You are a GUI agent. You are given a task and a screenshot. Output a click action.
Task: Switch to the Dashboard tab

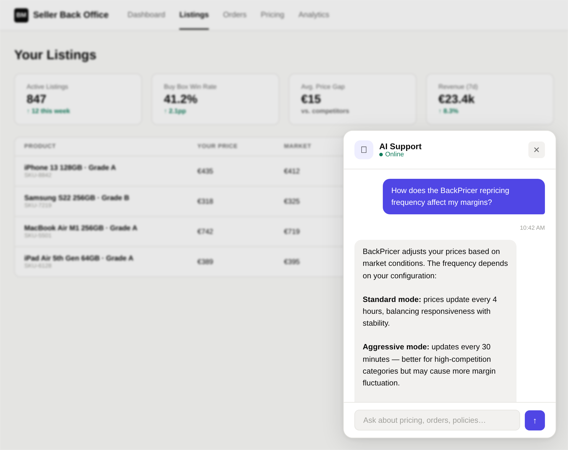(x=146, y=15)
